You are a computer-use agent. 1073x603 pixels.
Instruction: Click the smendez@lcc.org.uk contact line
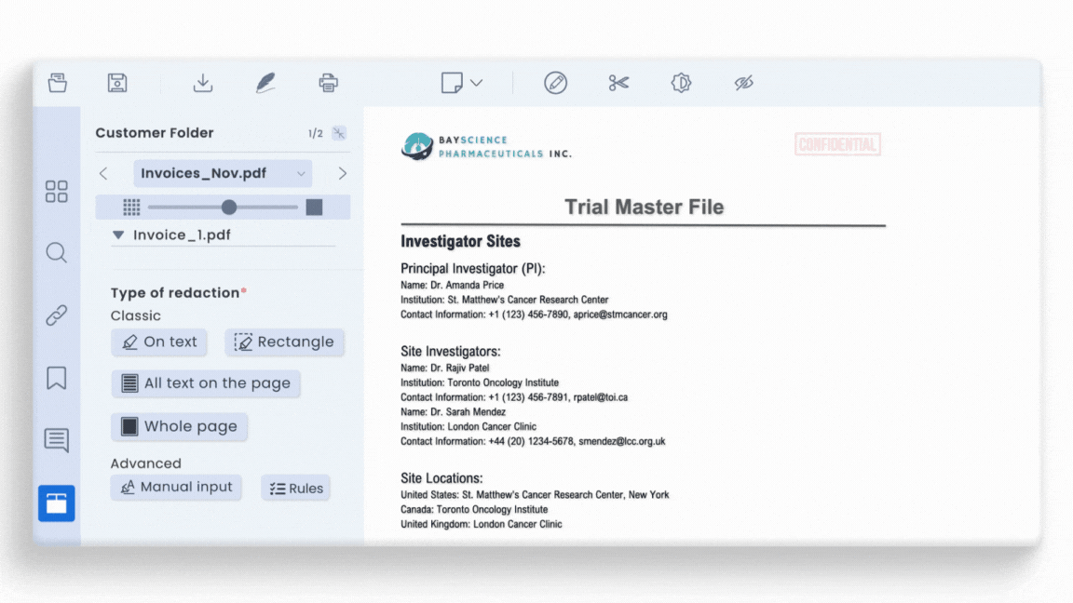pyautogui.click(x=533, y=442)
